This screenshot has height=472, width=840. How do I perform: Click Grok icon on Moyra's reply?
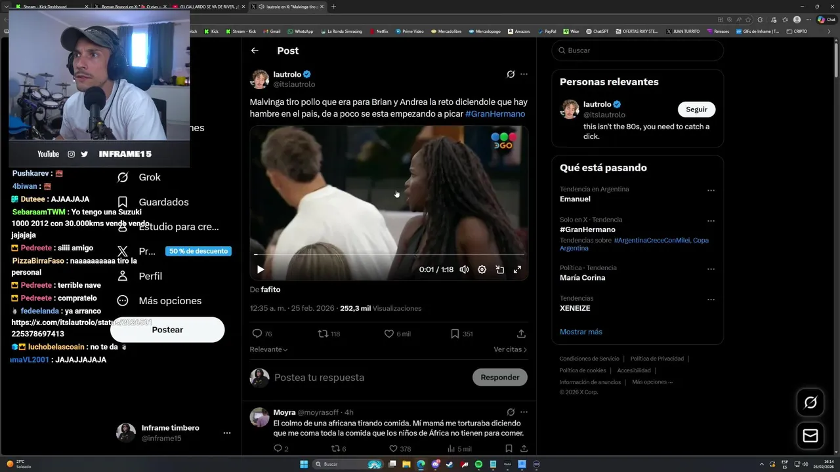(x=511, y=412)
